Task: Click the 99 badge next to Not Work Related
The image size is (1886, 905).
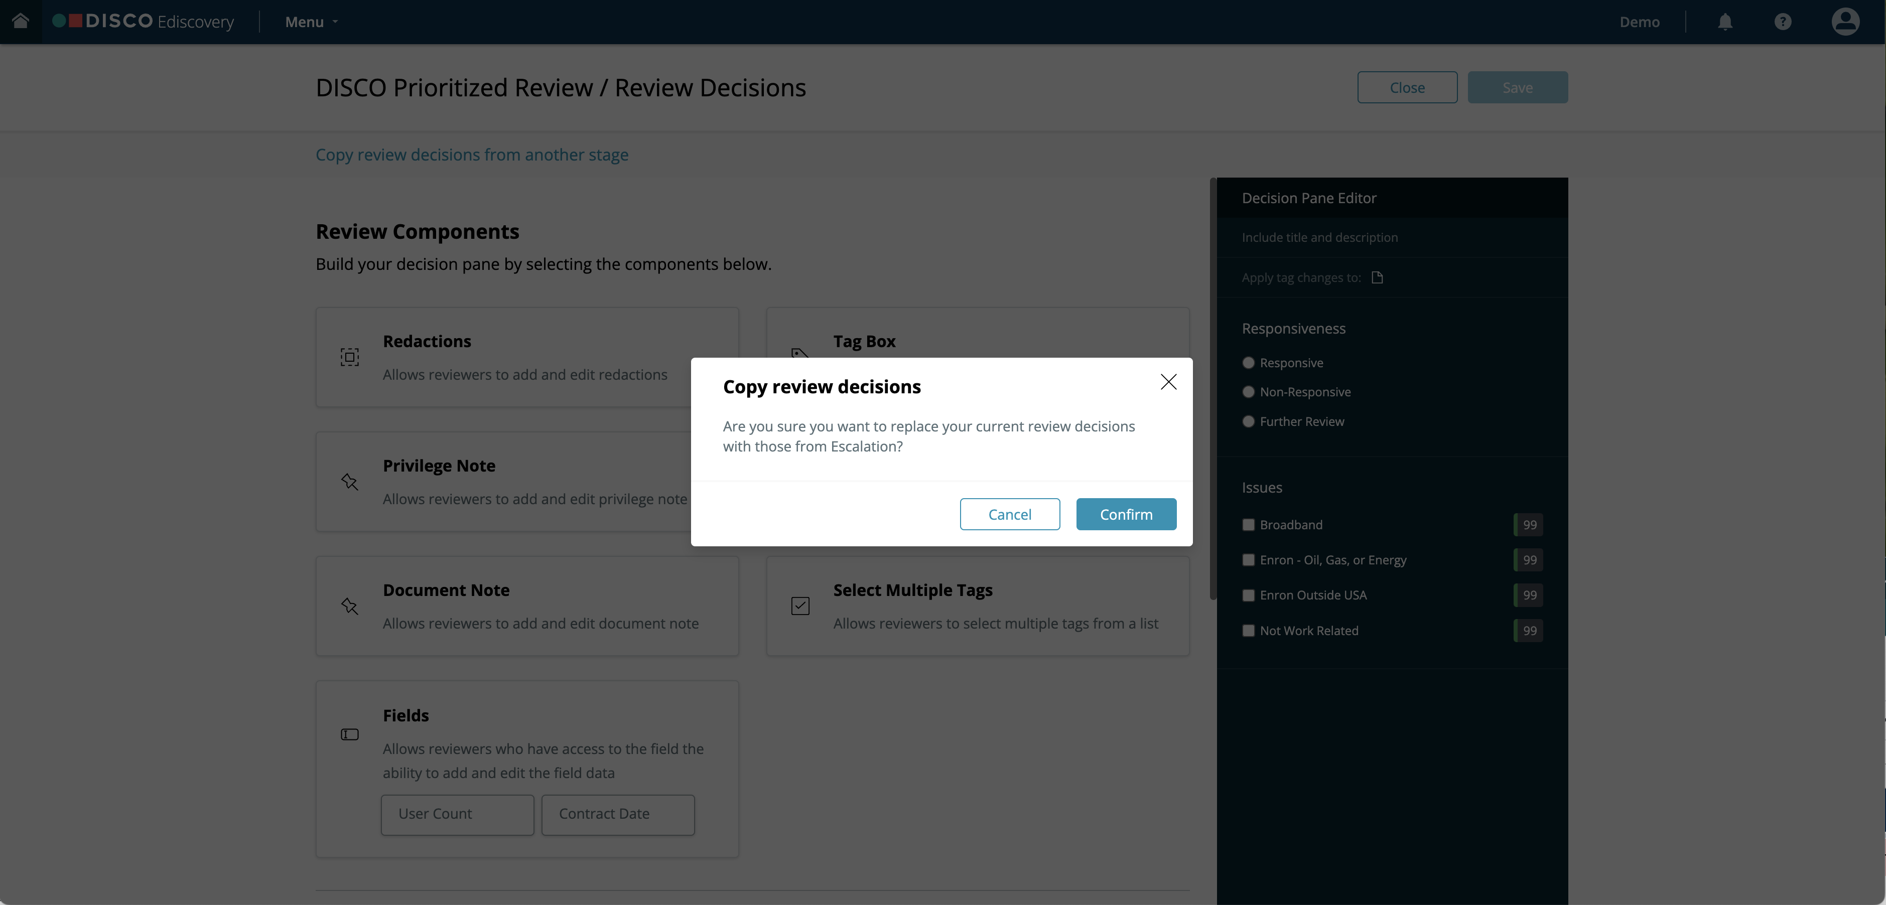Action: click(x=1529, y=631)
